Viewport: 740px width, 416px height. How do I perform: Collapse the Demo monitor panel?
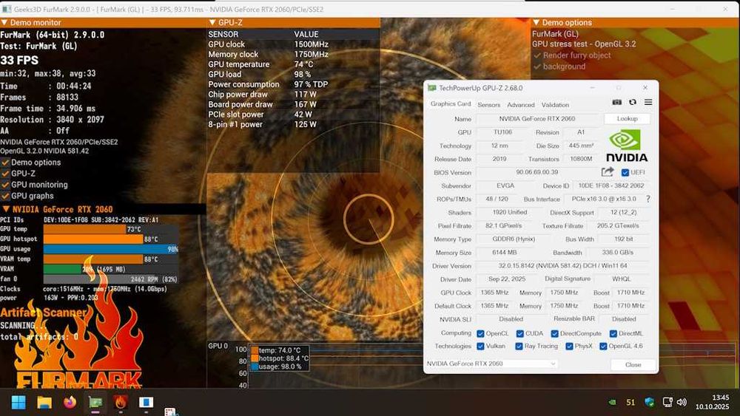point(4,23)
